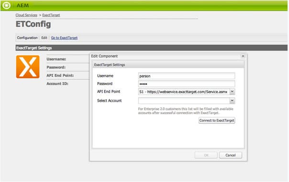Click the orange ExactTarget X logo
The image size is (289, 182).
28,67
